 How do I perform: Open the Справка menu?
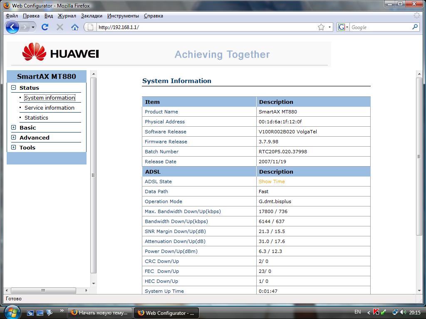[154, 16]
